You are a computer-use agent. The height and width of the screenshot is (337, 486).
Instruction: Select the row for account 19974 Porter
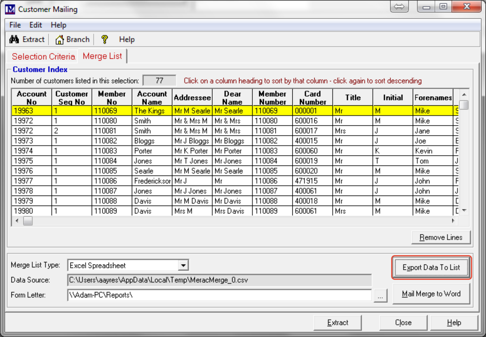coord(143,151)
